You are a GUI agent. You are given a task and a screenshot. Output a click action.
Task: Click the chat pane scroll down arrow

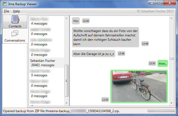[x=171, y=103]
